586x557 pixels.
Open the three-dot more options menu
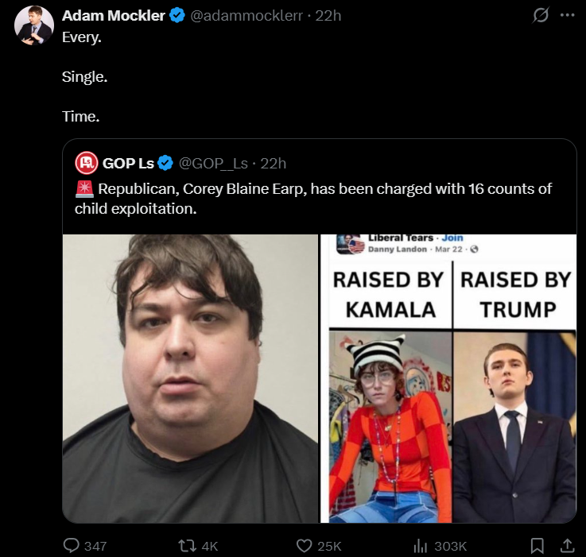[567, 15]
